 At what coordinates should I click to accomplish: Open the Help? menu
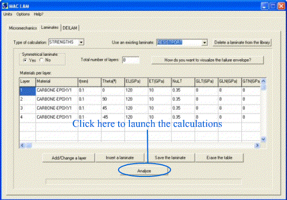(x=39, y=14)
